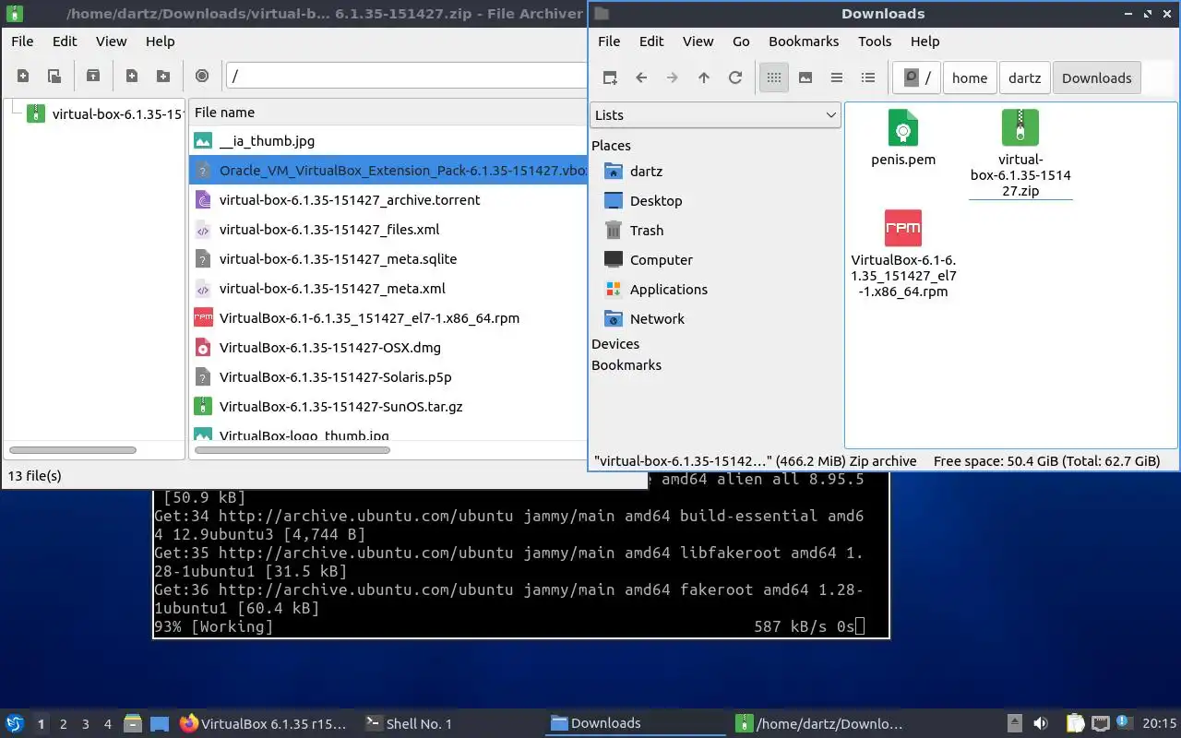Switch to Firefox VirtualBox taskbar entry
1181x738 pixels.
[264, 724]
